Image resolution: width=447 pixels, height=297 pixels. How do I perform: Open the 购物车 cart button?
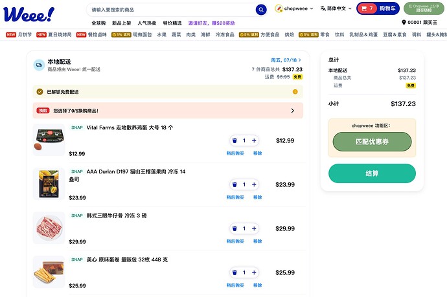pyautogui.click(x=378, y=8)
